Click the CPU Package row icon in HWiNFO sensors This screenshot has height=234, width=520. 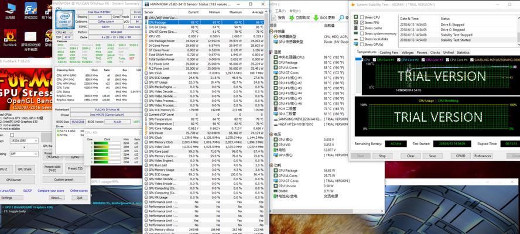point(146,22)
